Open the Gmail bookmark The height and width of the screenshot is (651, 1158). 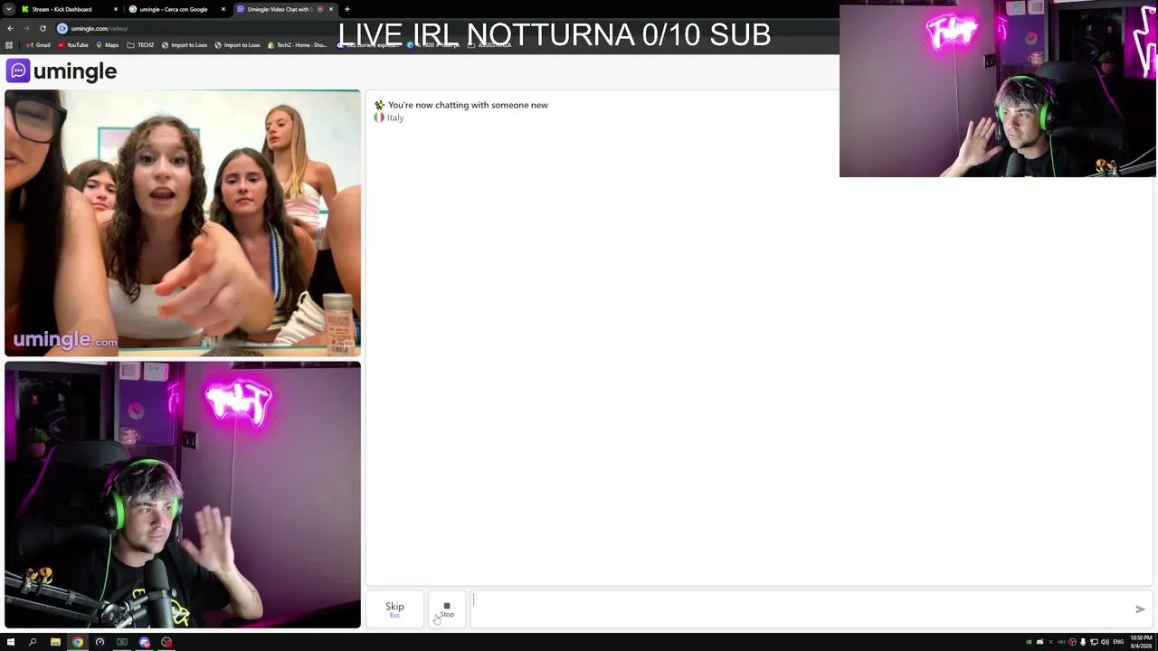(39, 45)
